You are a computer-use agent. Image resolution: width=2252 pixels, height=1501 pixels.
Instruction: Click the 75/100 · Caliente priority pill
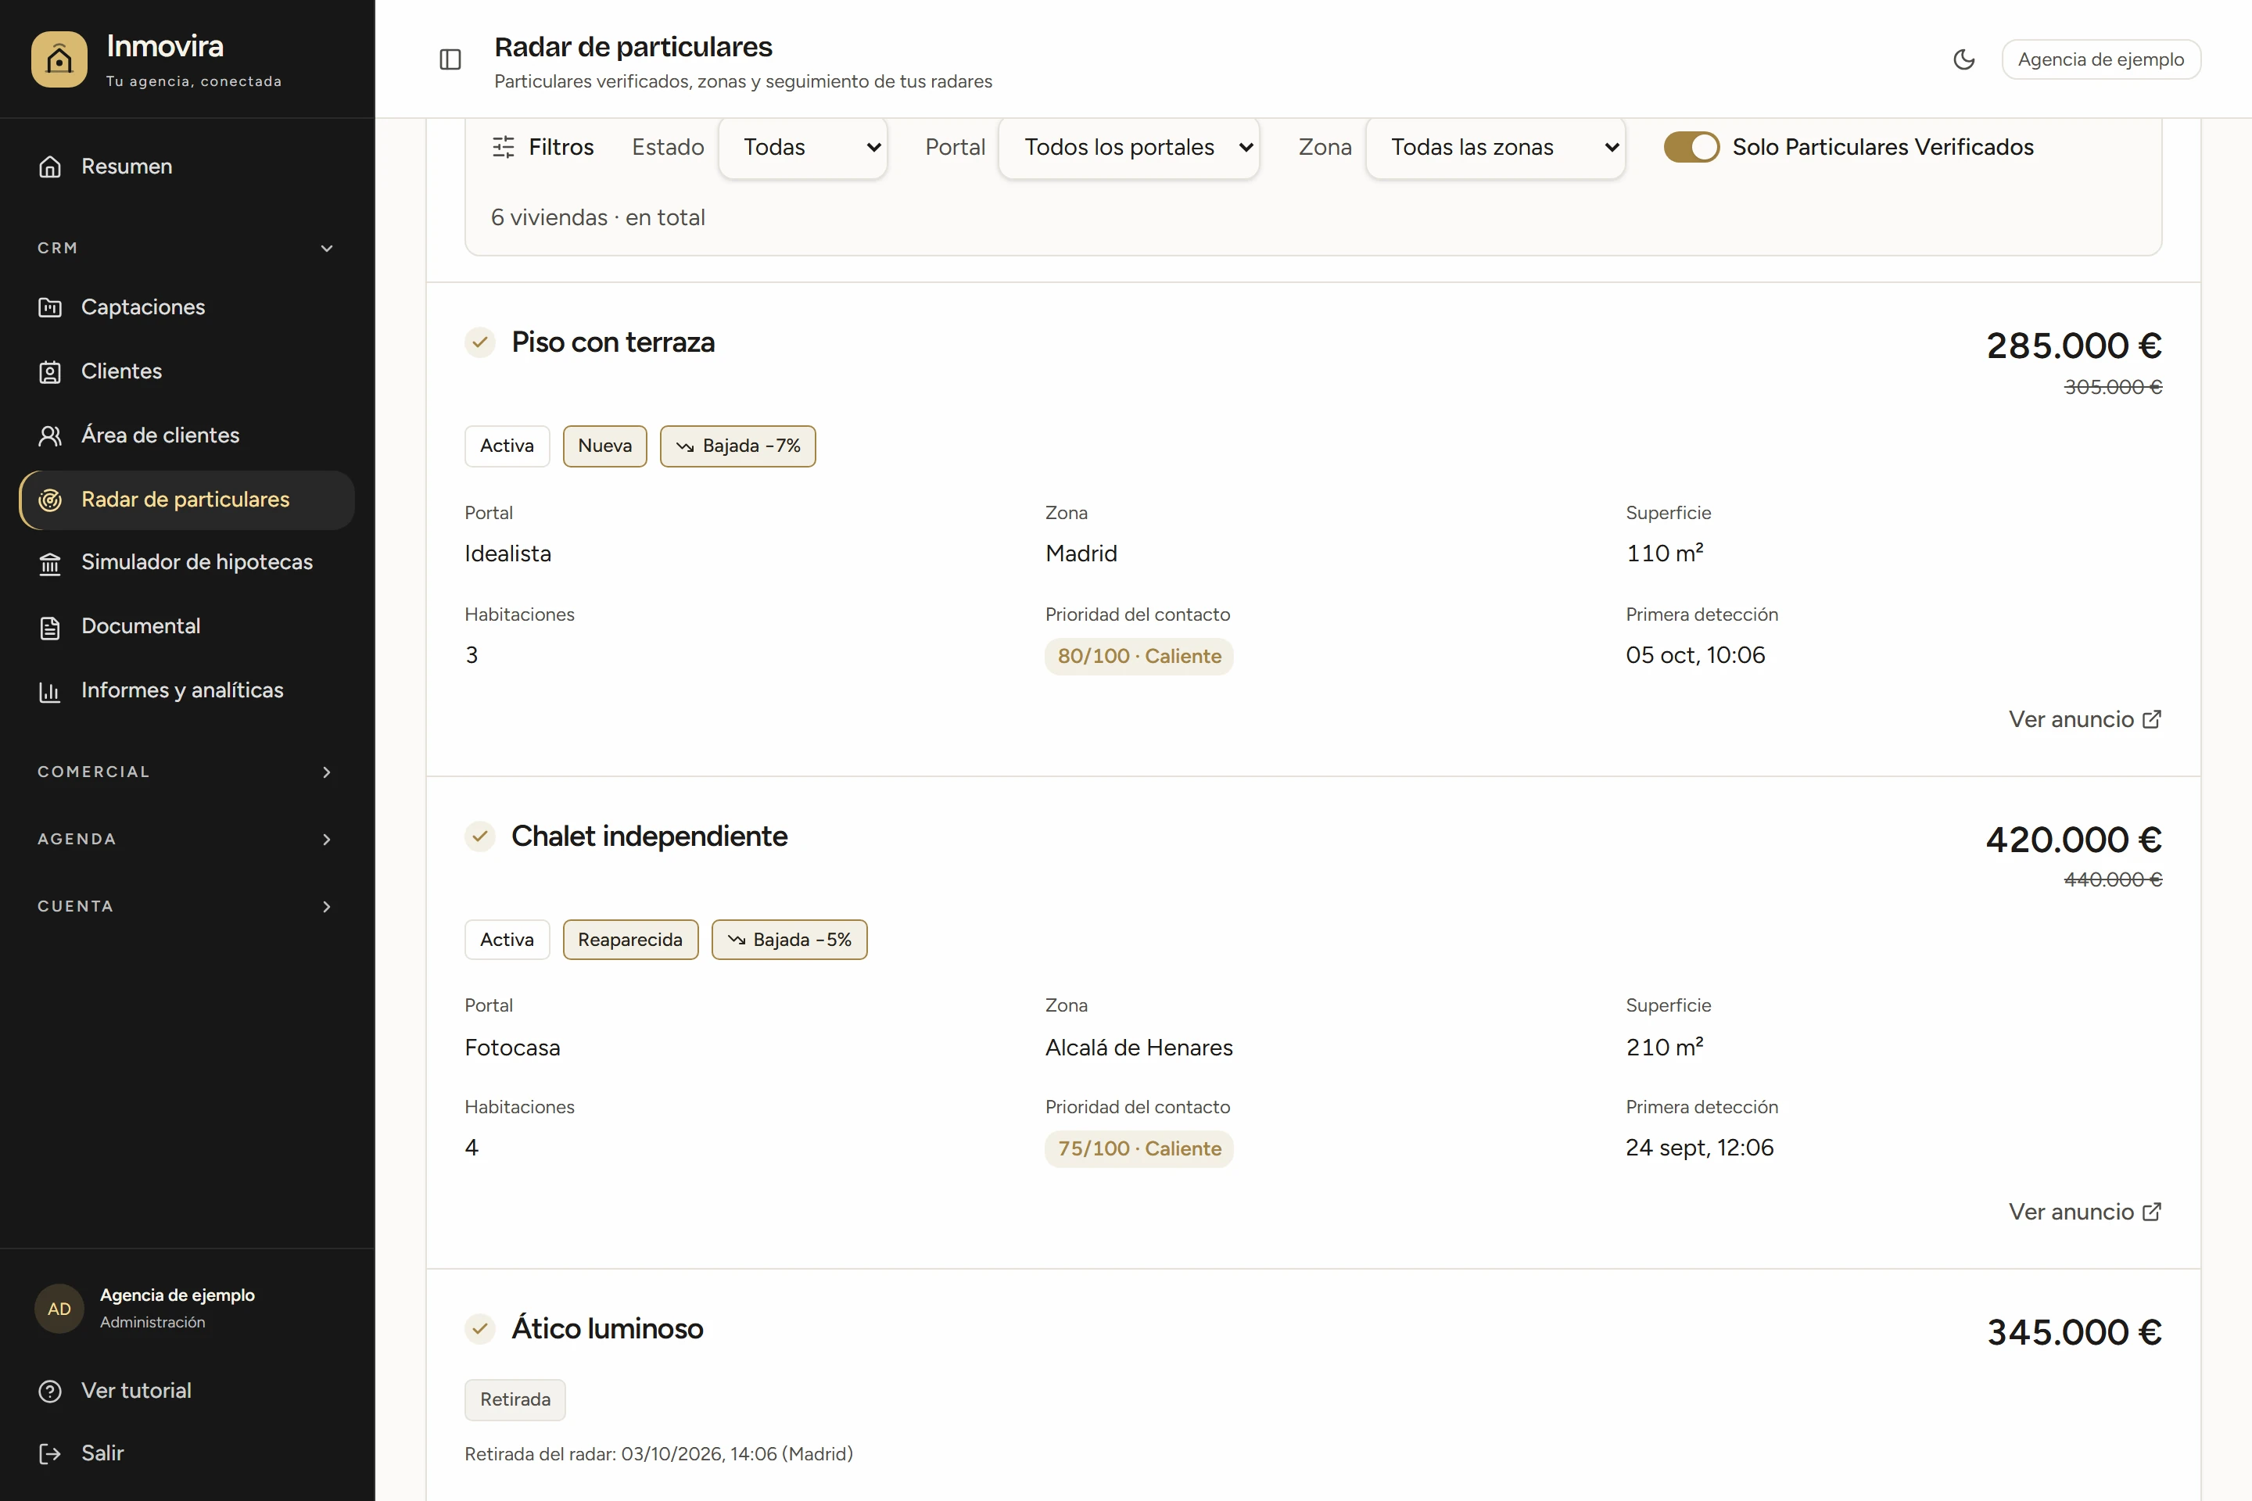click(1139, 1148)
